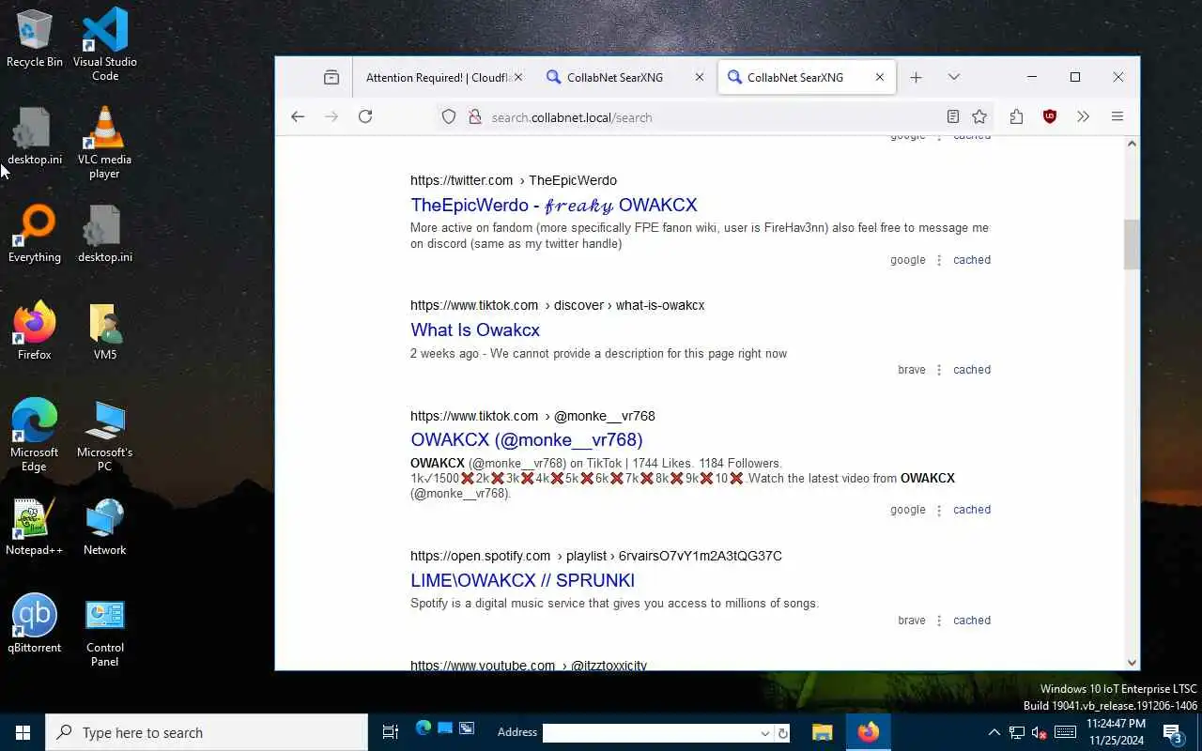Select desktop.ini file beside Everything icon

coord(104,234)
